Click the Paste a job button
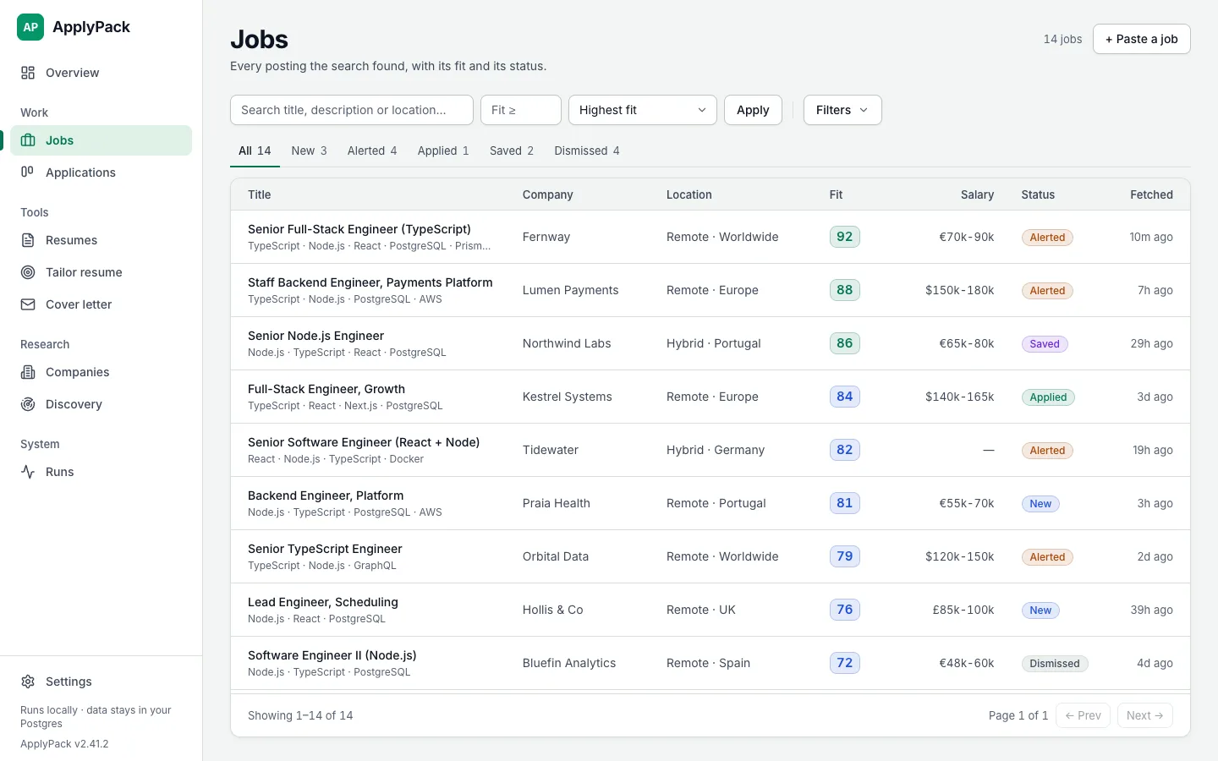This screenshot has width=1218, height=761. pyautogui.click(x=1142, y=39)
